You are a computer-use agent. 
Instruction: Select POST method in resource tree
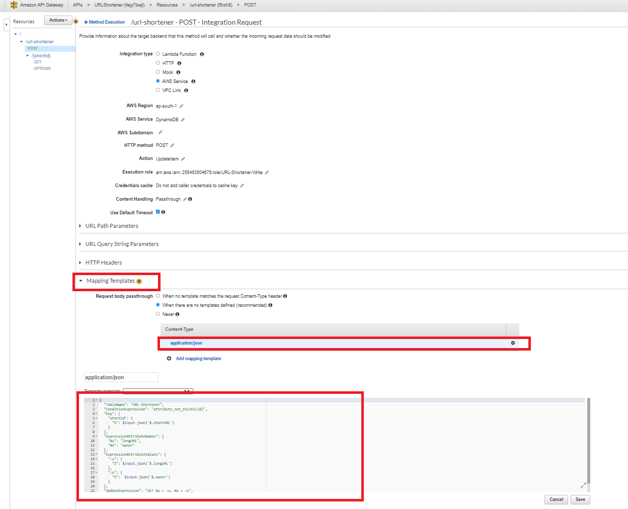(x=33, y=49)
